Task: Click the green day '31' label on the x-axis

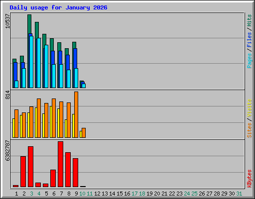Action: 239,194
